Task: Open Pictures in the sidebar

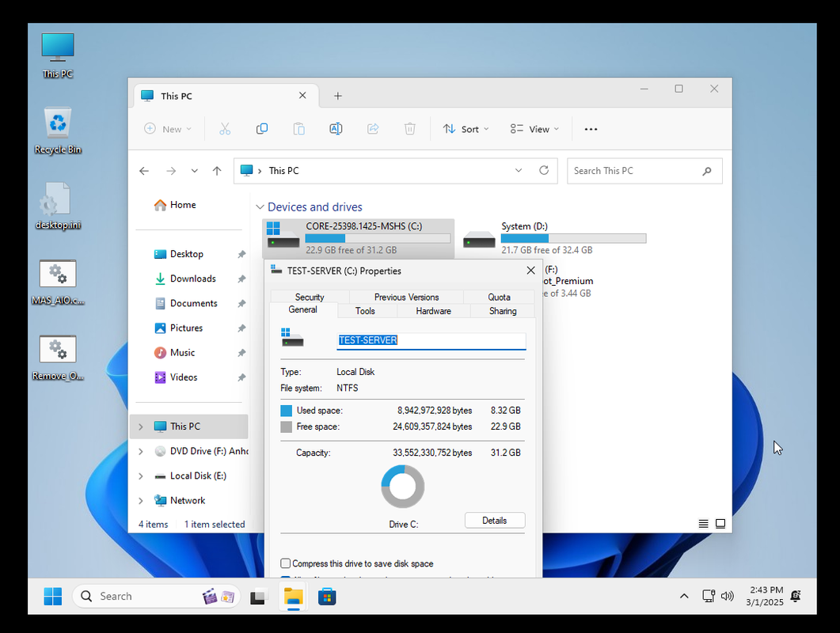Action: 186,328
